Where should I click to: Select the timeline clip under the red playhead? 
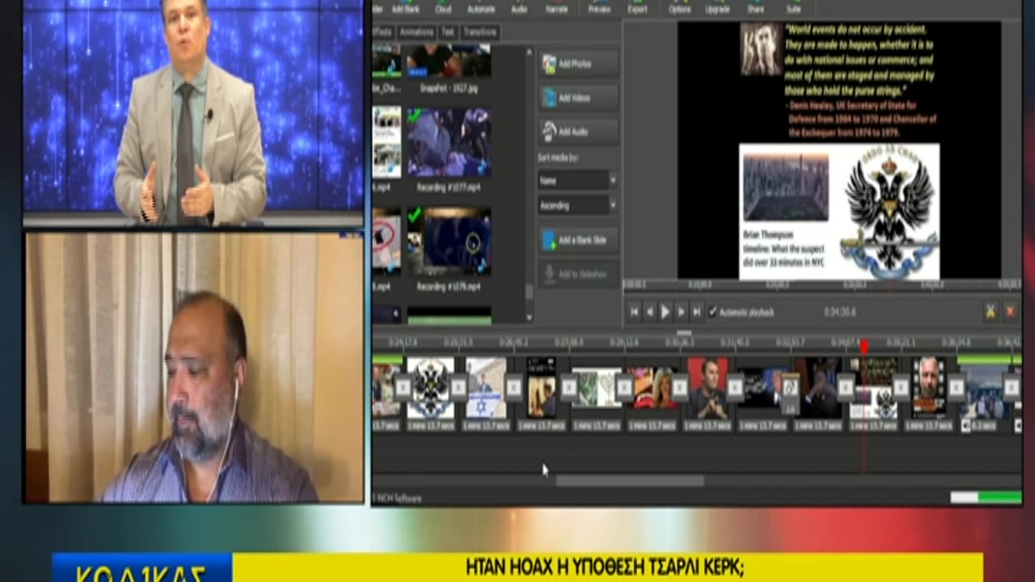point(873,387)
